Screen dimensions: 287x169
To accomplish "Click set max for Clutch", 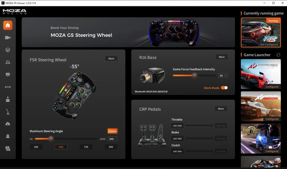I will click(x=221, y=151).
